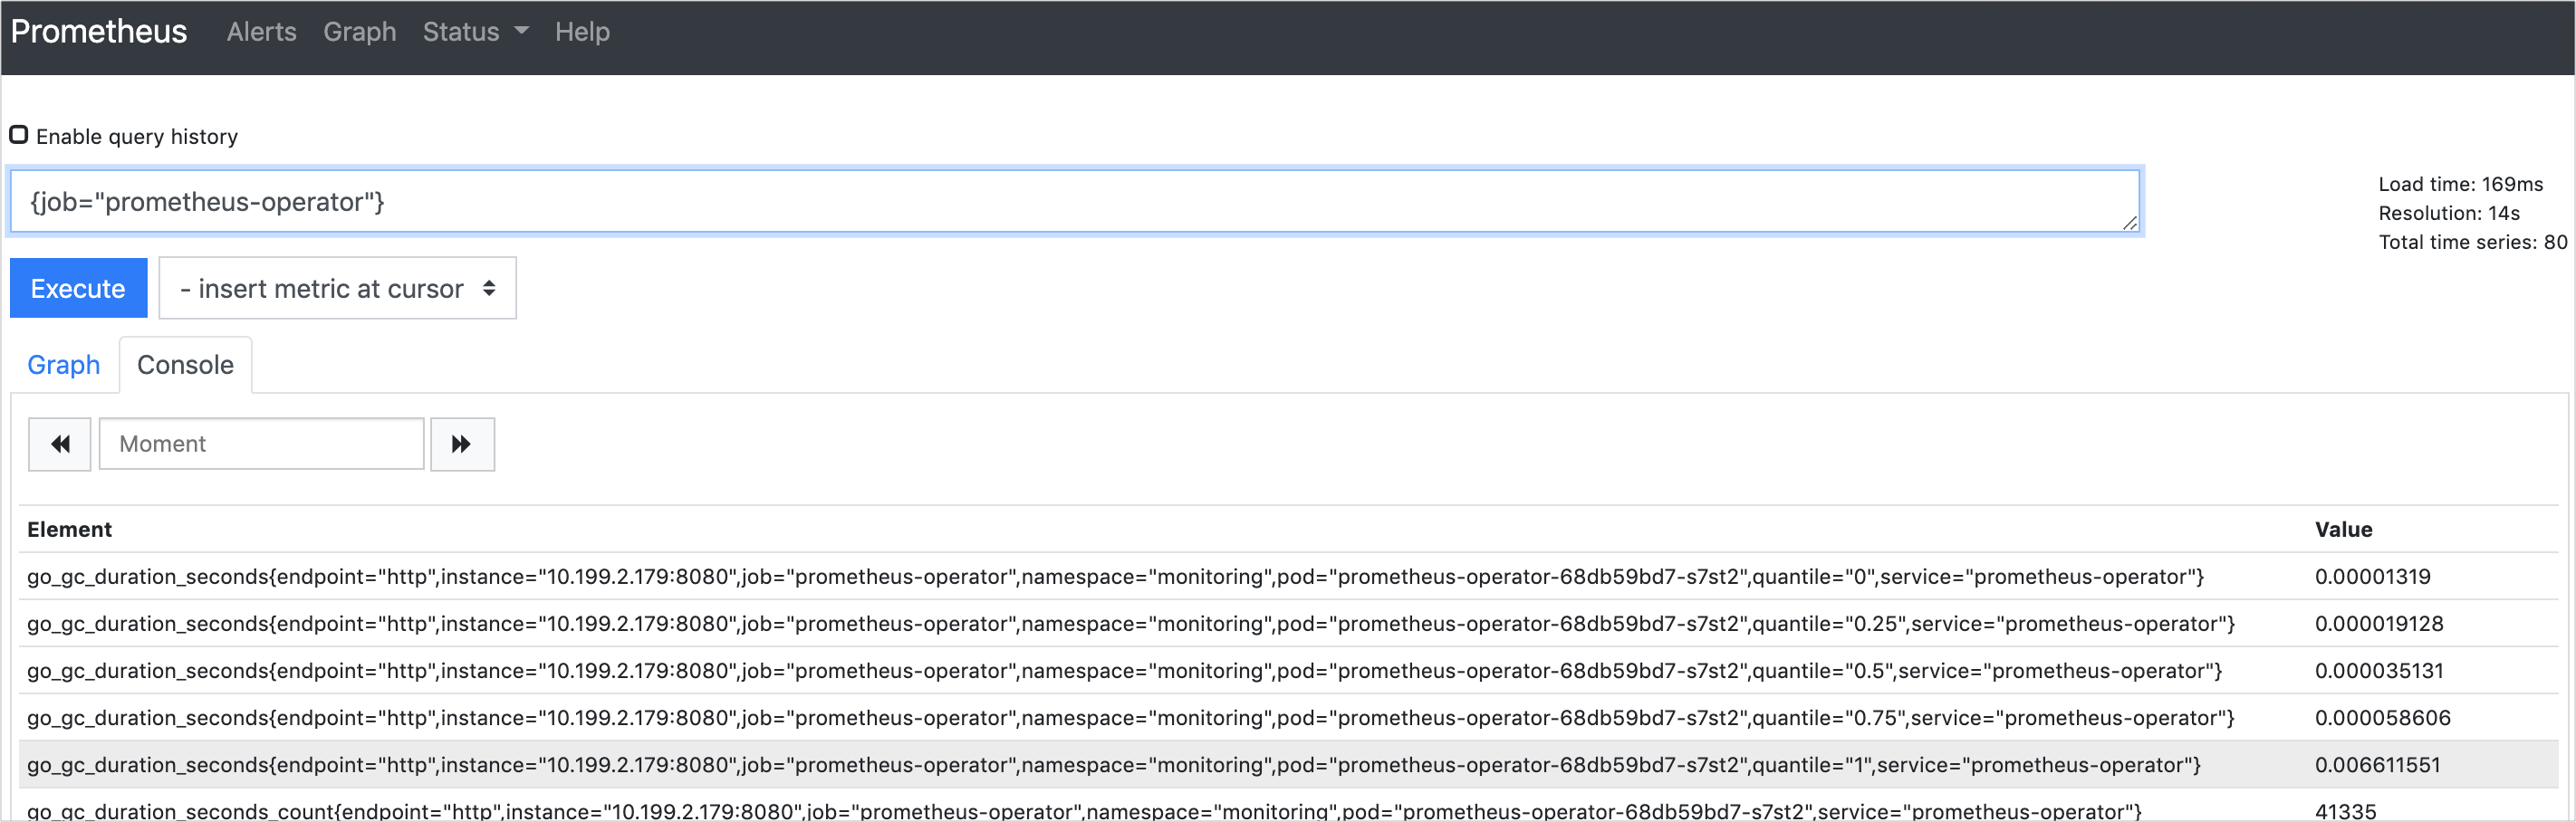Viewport: 2576px width, 822px height.
Task: Open Alerts from the top navigation
Action: pyautogui.click(x=261, y=32)
